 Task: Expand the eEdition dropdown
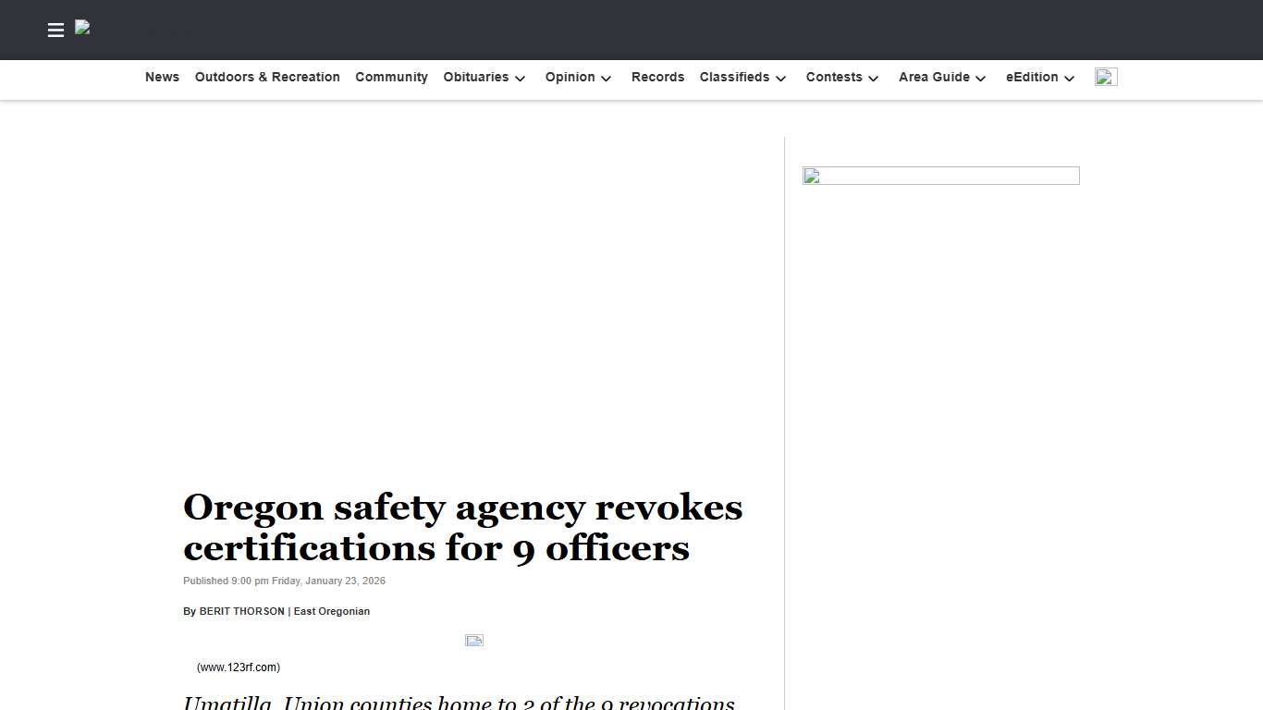coord(1039,78)
